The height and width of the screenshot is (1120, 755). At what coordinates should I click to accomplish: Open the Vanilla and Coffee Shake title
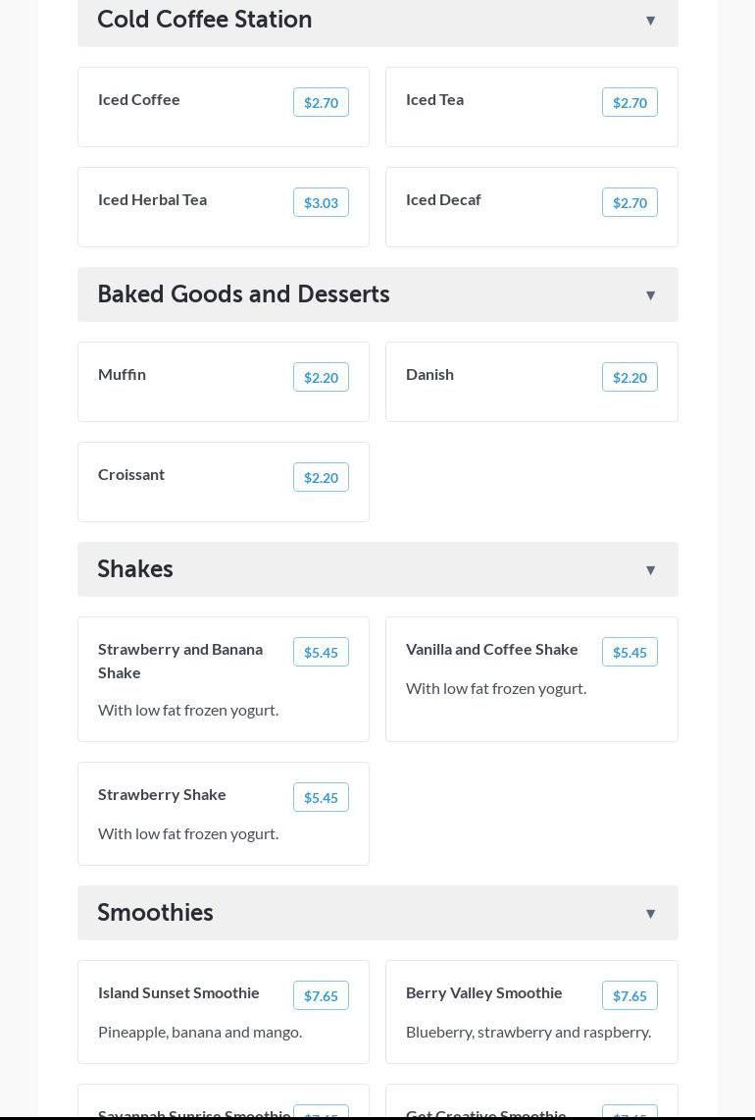click(491, 649)
